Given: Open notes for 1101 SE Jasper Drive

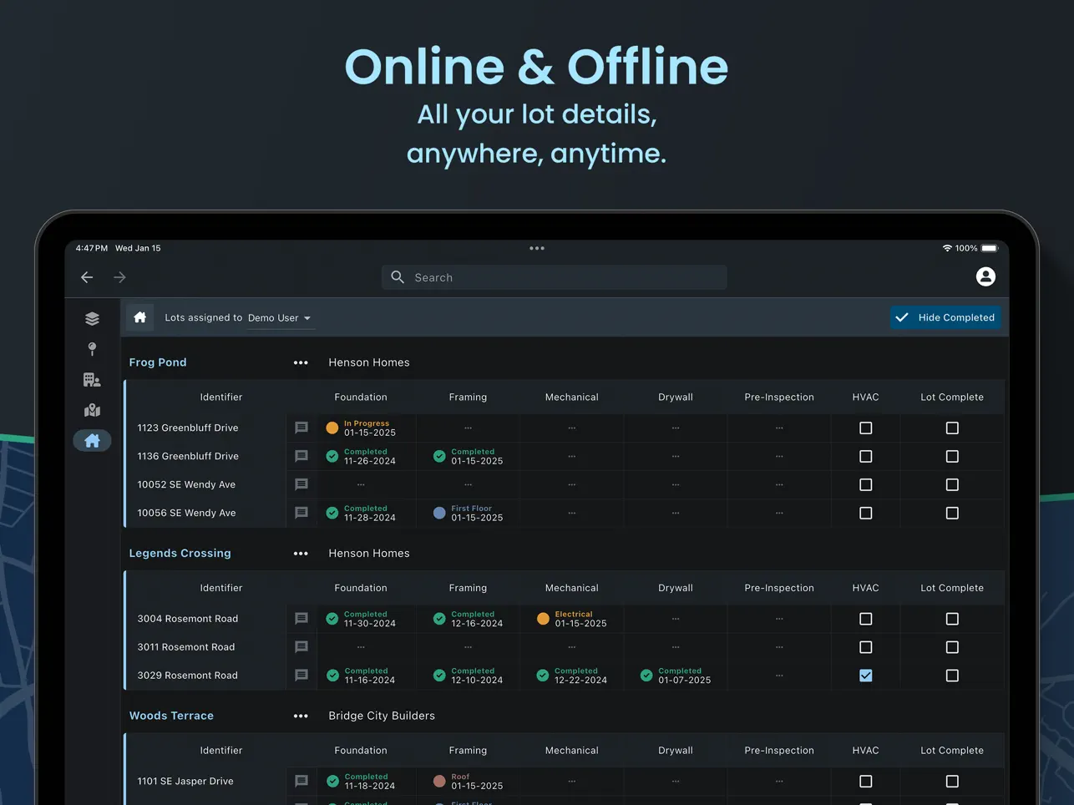Looking at the screenshot, I should point(301,782).
